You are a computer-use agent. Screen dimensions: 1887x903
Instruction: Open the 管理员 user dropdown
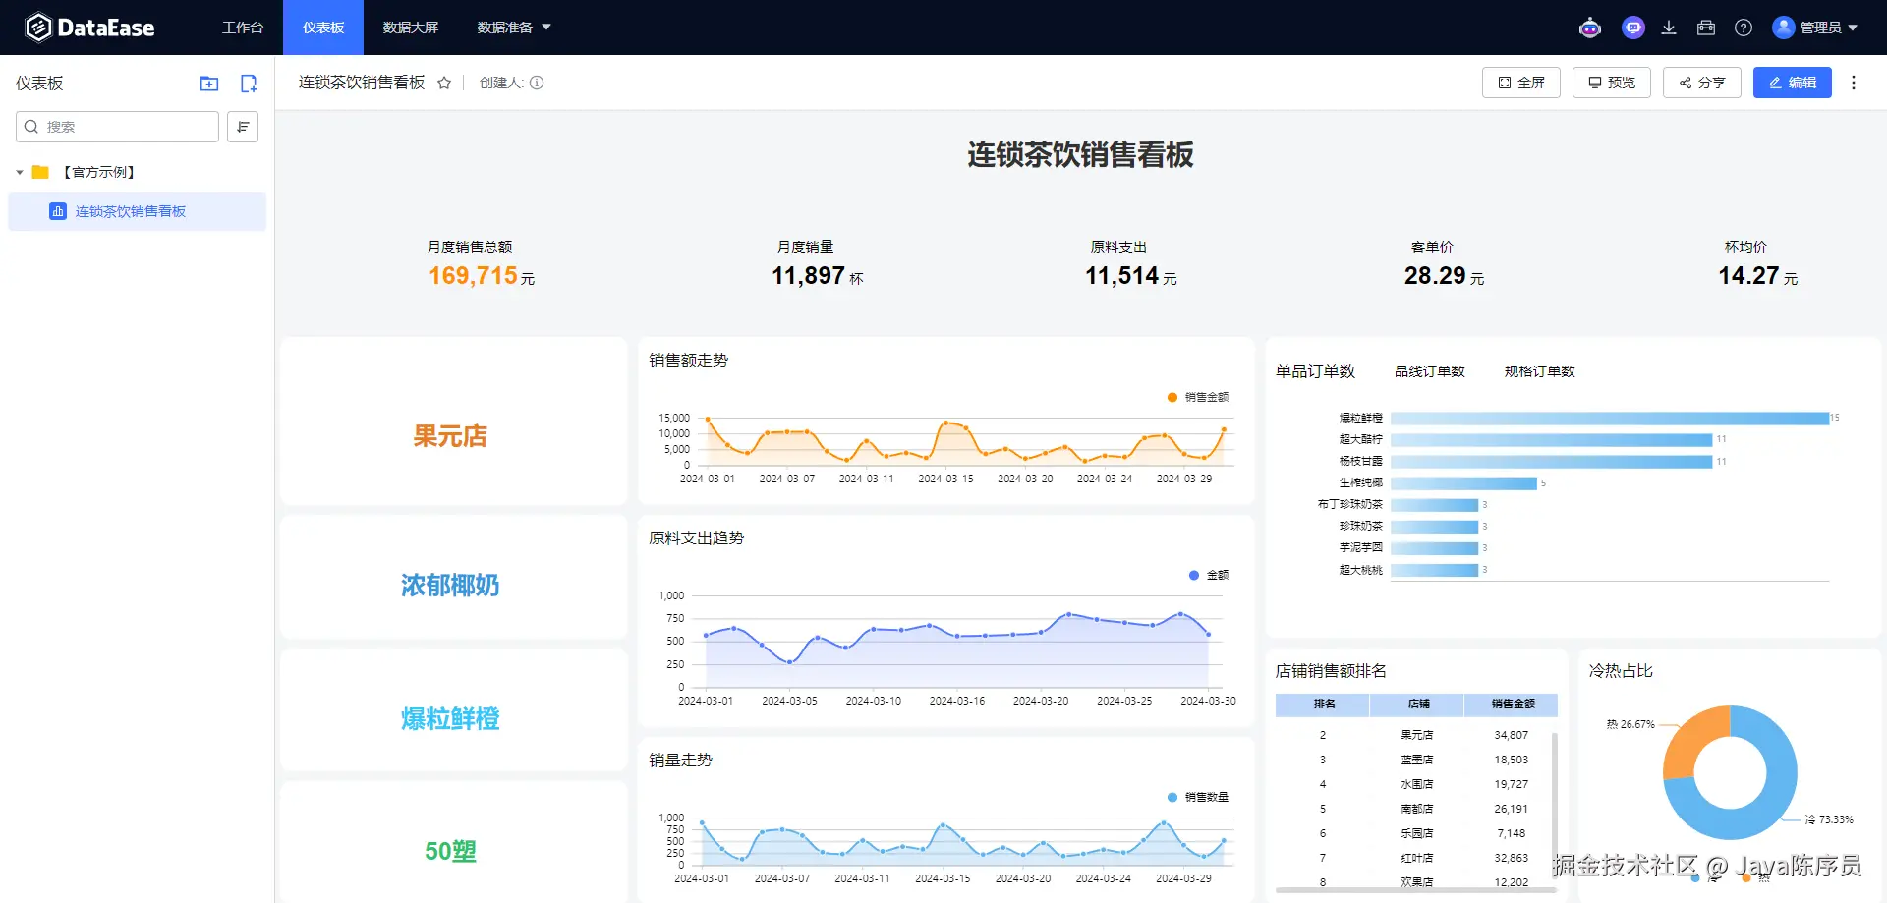[x=1814, y=28]
